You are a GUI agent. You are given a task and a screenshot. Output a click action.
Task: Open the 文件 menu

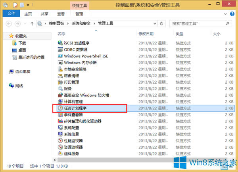(x=11, y=13)
